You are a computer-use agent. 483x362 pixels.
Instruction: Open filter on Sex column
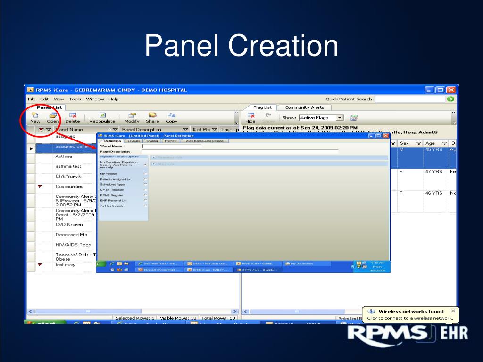(419, 143)
